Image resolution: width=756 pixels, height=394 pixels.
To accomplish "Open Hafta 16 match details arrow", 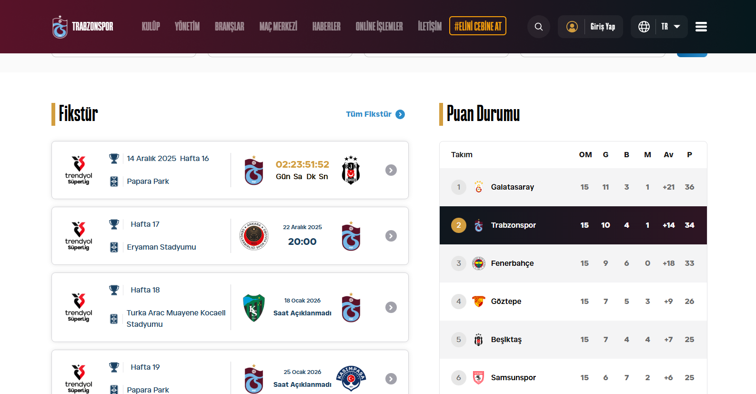I will [x=391, y=170].
